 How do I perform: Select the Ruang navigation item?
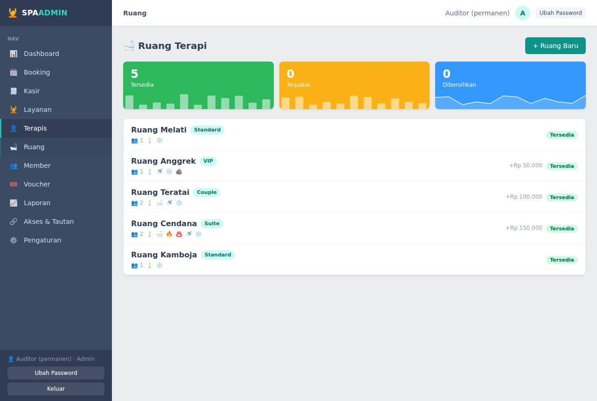click(56, 147)
